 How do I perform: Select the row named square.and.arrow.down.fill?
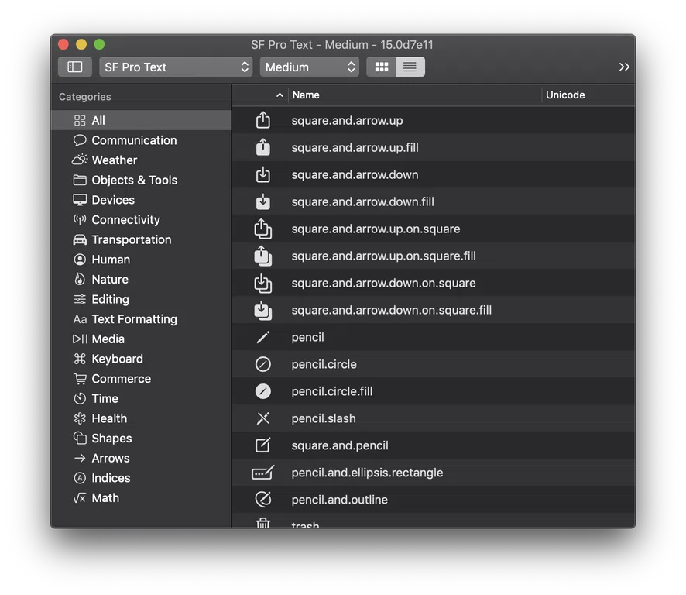point(433,201)
